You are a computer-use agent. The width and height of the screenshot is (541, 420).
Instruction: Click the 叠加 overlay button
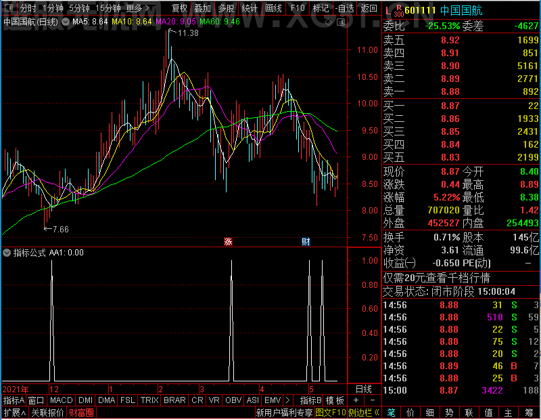click(202, 7)
